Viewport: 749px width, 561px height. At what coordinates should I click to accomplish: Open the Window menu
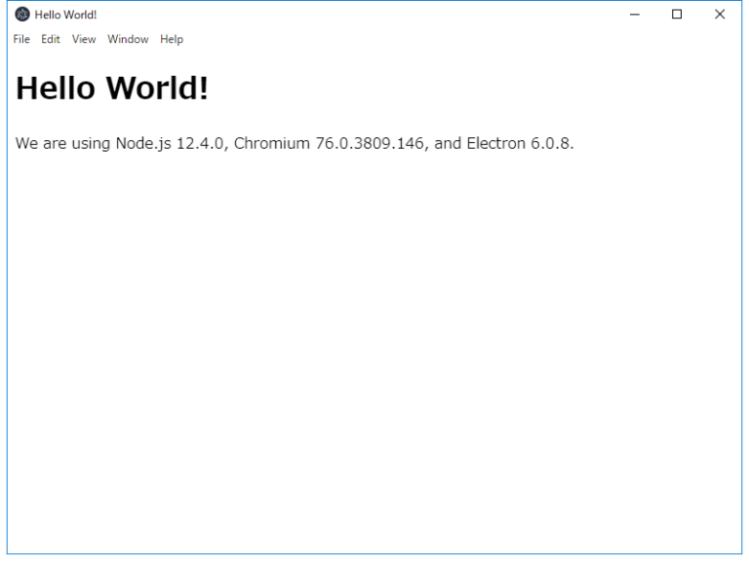pyautogui.click(x=128, y=39)
